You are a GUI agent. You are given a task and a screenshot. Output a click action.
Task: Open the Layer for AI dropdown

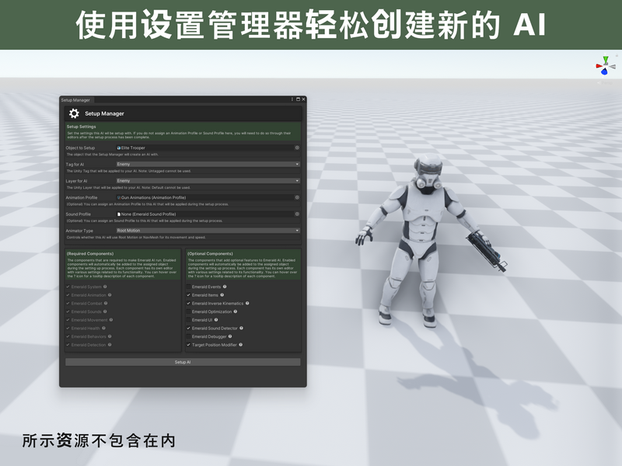[208, 181]
